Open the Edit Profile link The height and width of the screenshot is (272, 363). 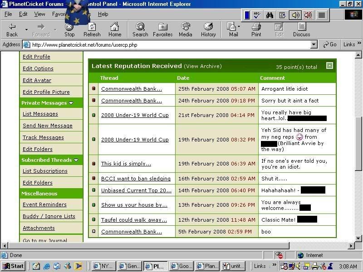pos(36,57)
